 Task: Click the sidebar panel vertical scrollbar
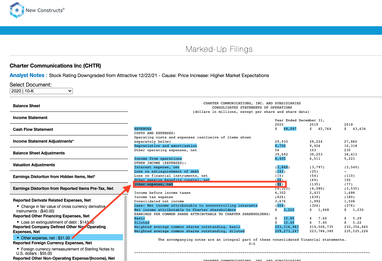126,228
